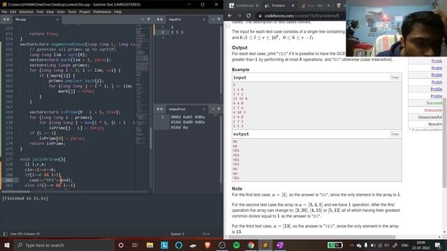Click the volume speaker tray icon
The image size is (447, 251).
pos(387,245)
